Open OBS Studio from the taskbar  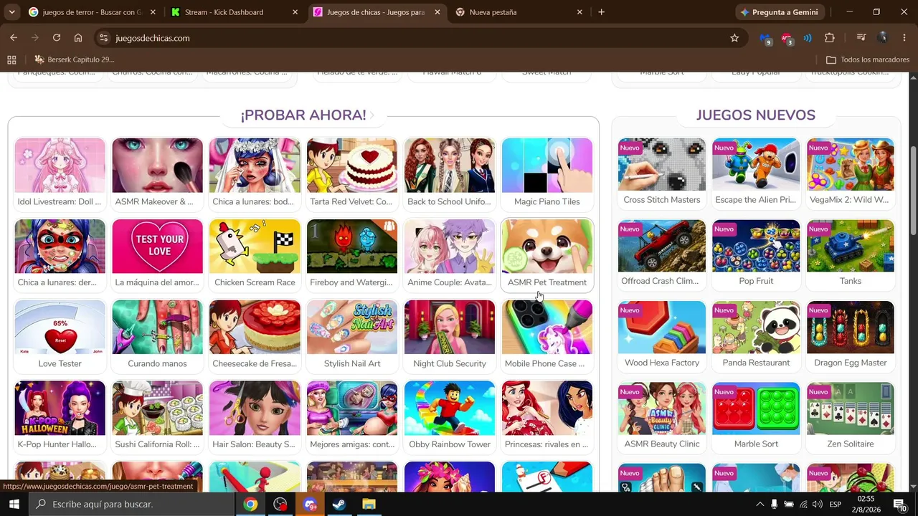coord(280,504)
